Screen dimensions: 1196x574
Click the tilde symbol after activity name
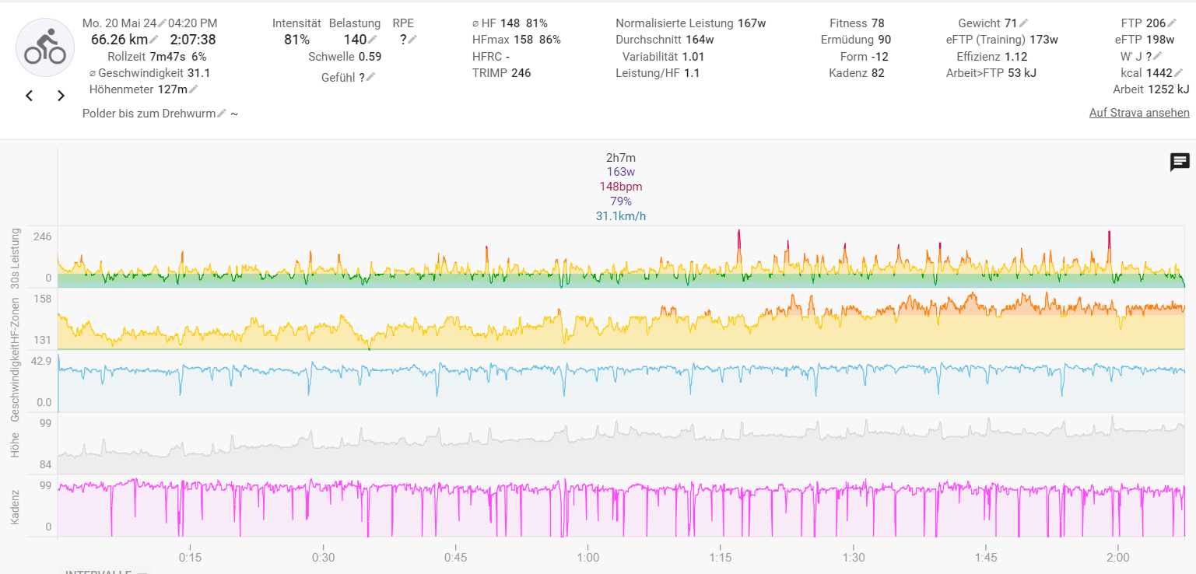click(x=234, y=114)
